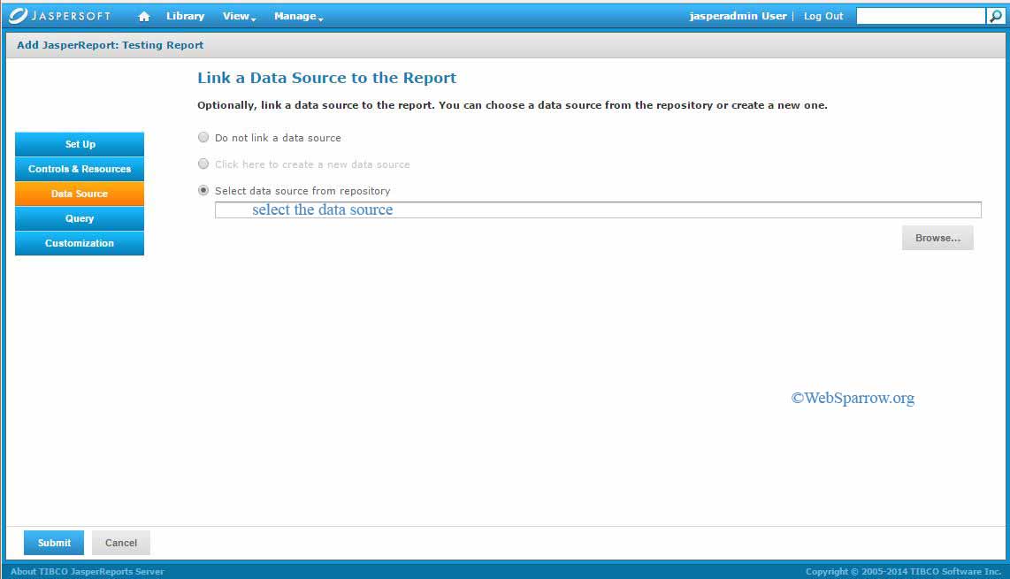
Task: Open the Controls & Resources step
Action: click(x=80, y=169)
